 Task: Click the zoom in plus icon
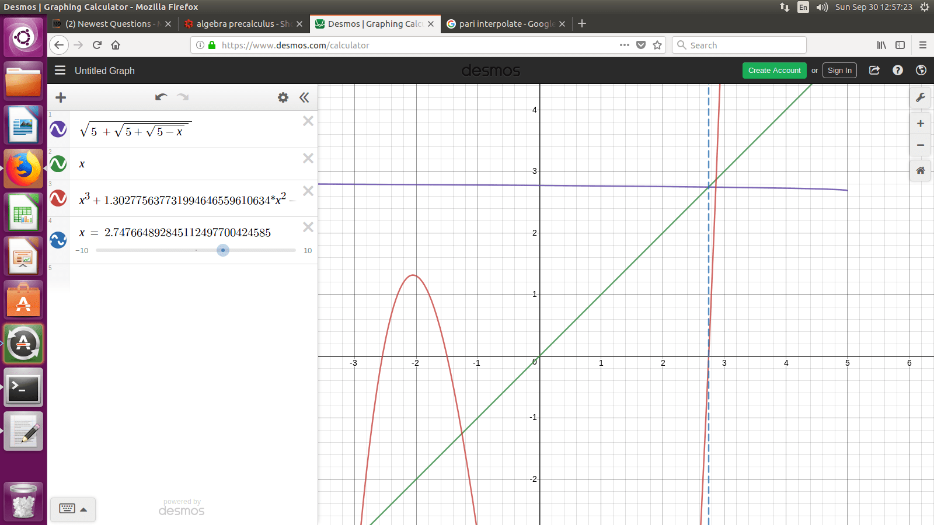[920, 123]
